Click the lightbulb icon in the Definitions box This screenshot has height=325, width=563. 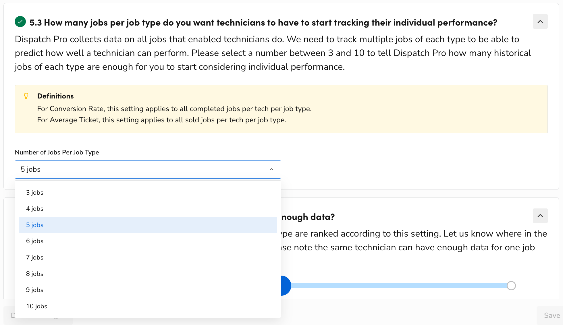[x=26, y=96]
